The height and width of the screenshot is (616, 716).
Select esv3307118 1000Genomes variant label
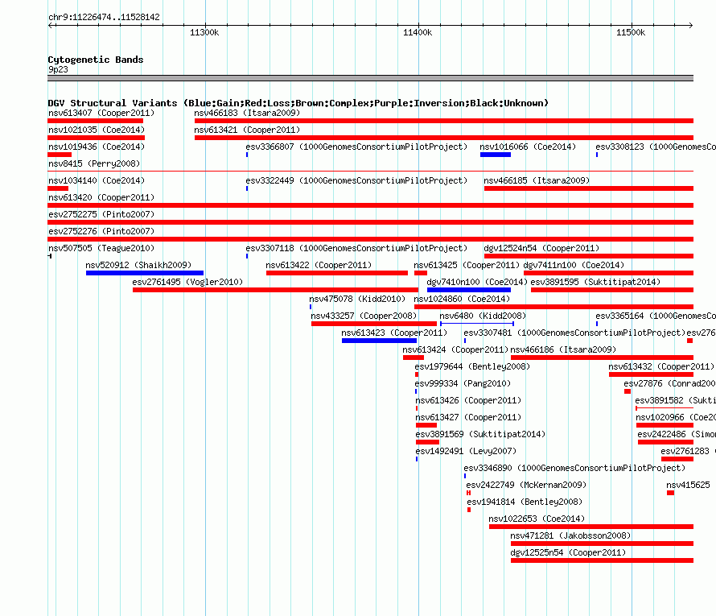point(356,248)
